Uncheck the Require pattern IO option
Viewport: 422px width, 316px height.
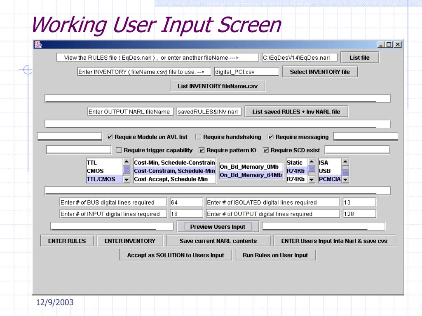[x=202, y=150]
